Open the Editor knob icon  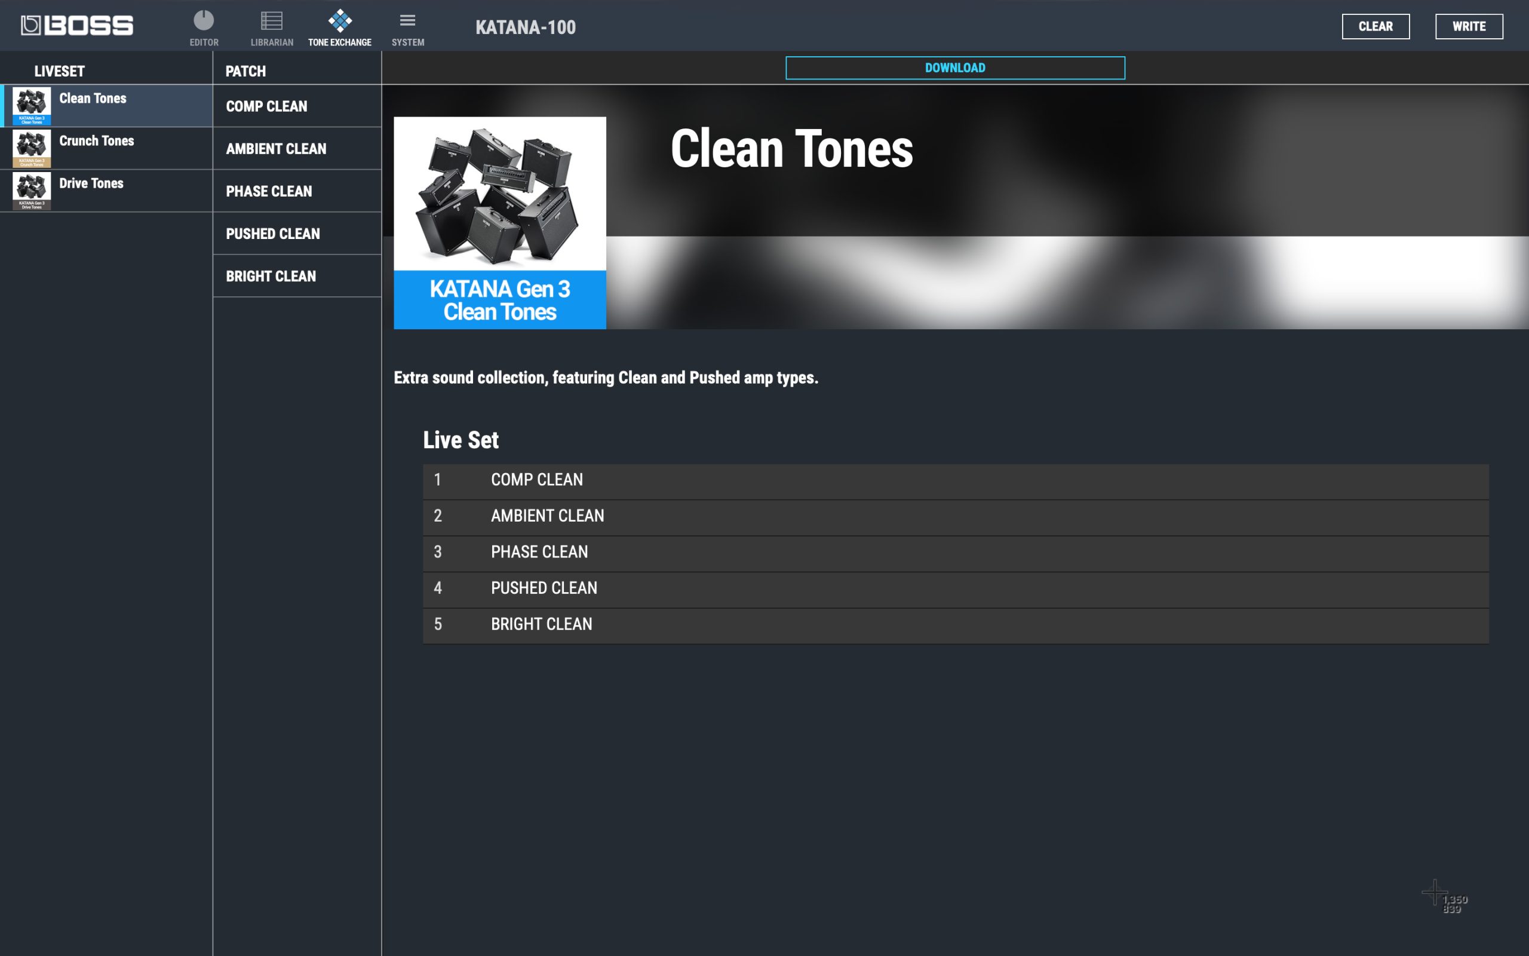tap(204, 21)
